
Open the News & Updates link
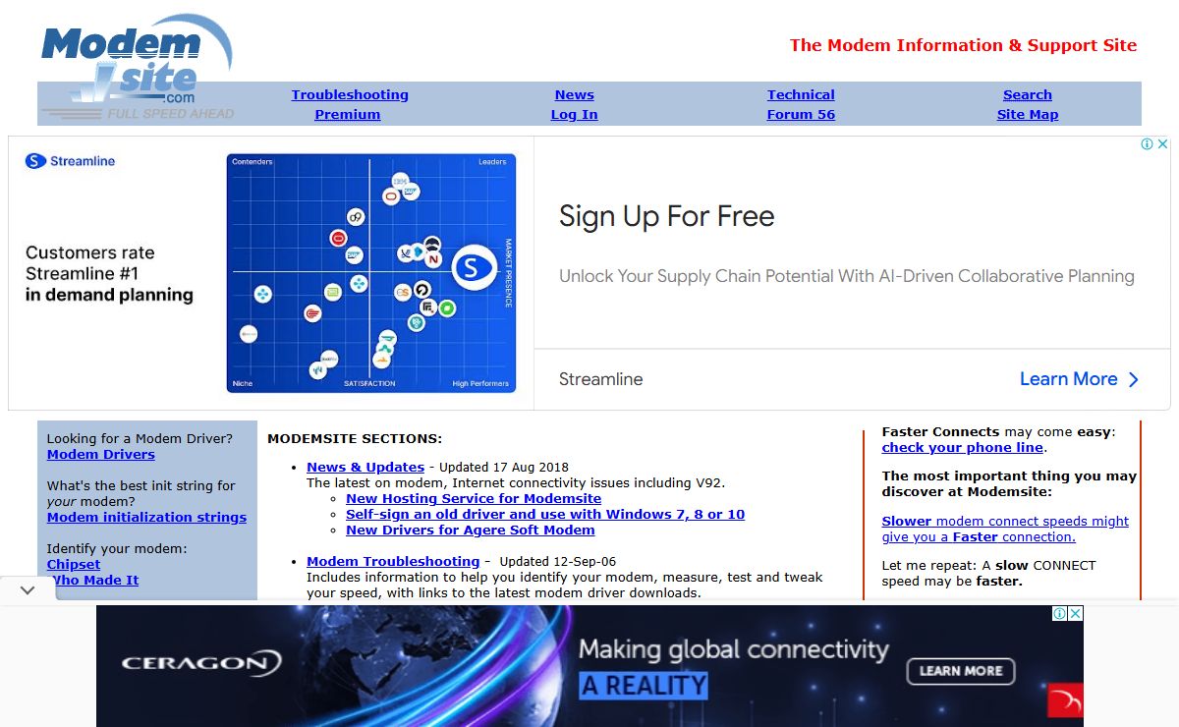pos(365,468)
